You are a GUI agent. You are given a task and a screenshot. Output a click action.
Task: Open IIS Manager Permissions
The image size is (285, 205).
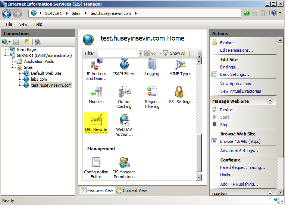click(124, 168)
